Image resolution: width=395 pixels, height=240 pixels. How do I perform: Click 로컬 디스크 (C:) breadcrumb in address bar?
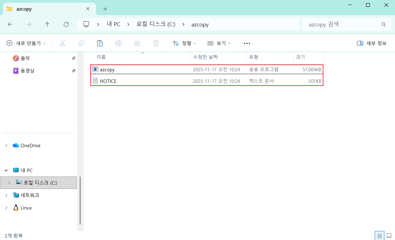click(x=156, y=24)
